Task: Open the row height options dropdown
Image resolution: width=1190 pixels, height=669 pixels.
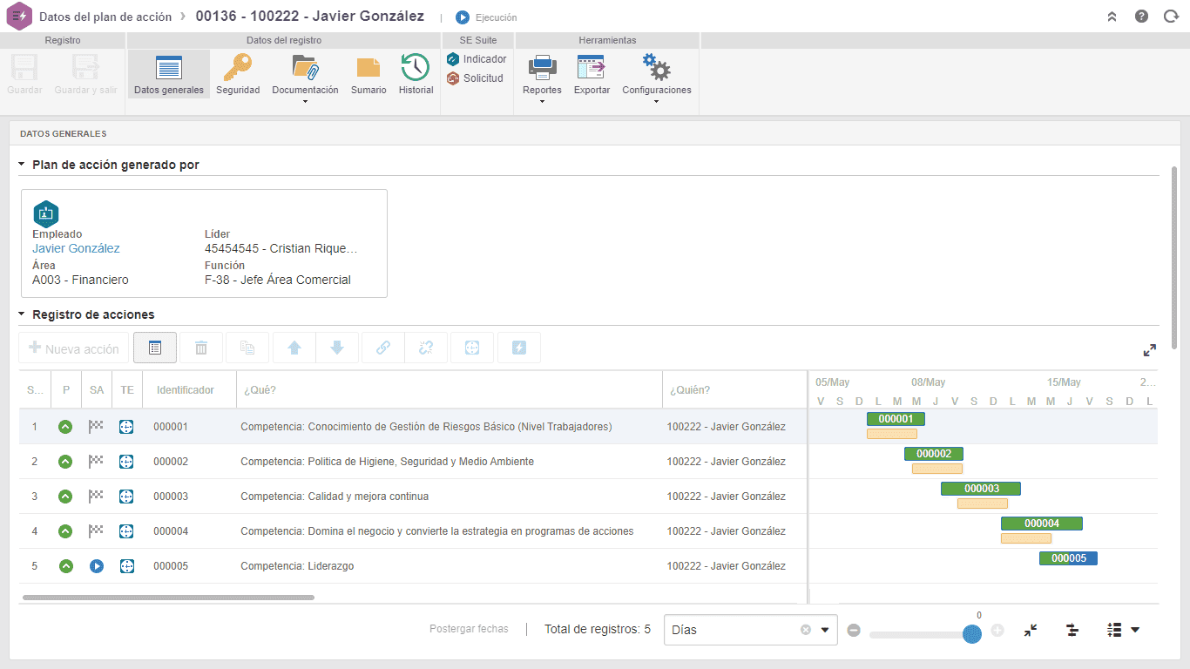Action: point(1124,630)
